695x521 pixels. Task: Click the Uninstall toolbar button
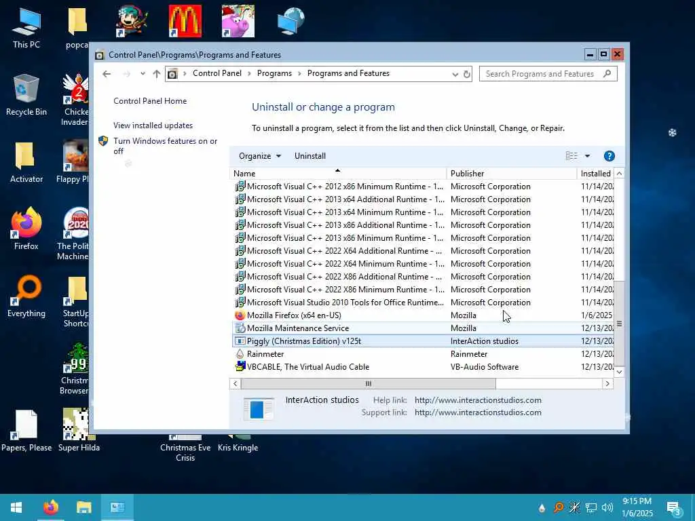tap(309, 156)
